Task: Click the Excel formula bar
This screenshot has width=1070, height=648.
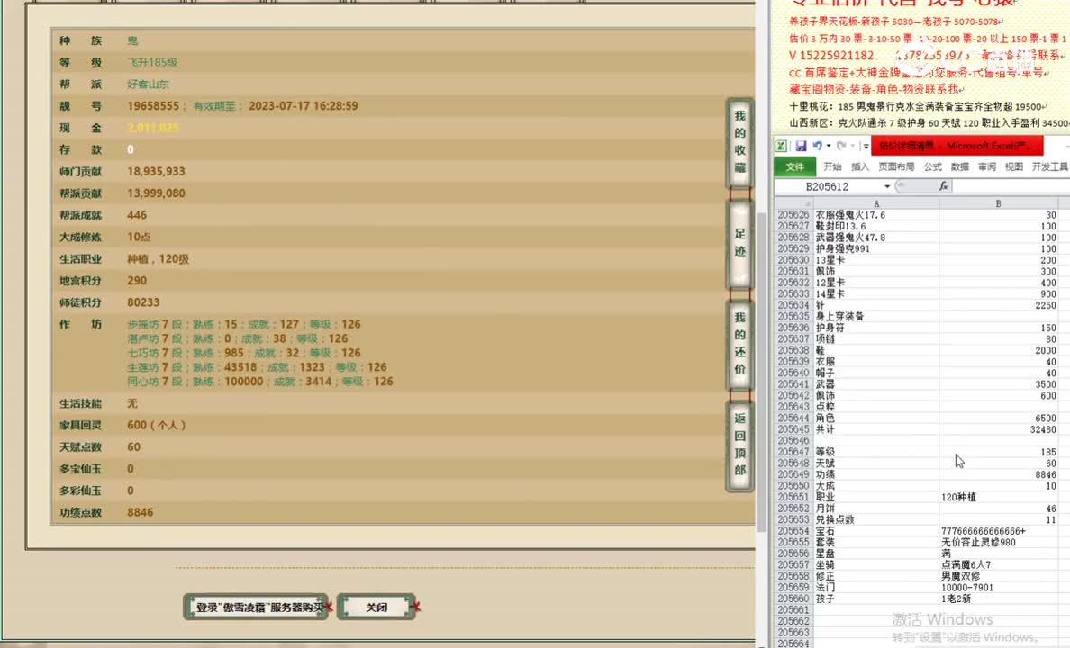Action: pos(1011,186)
